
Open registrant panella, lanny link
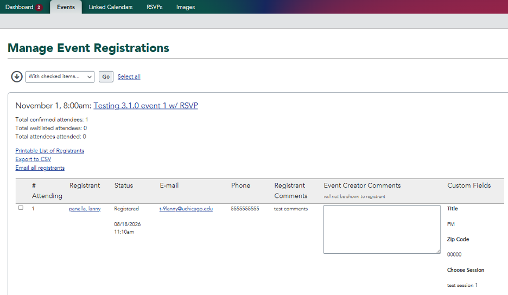tap(85, 209)
